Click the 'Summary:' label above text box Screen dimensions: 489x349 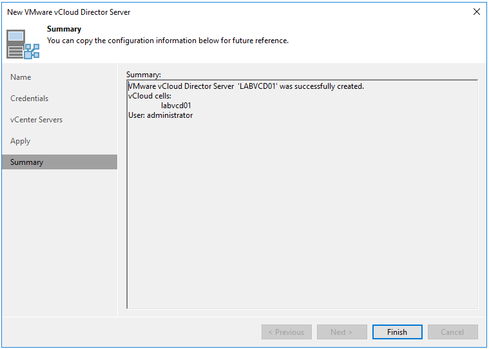pos(143,75)
